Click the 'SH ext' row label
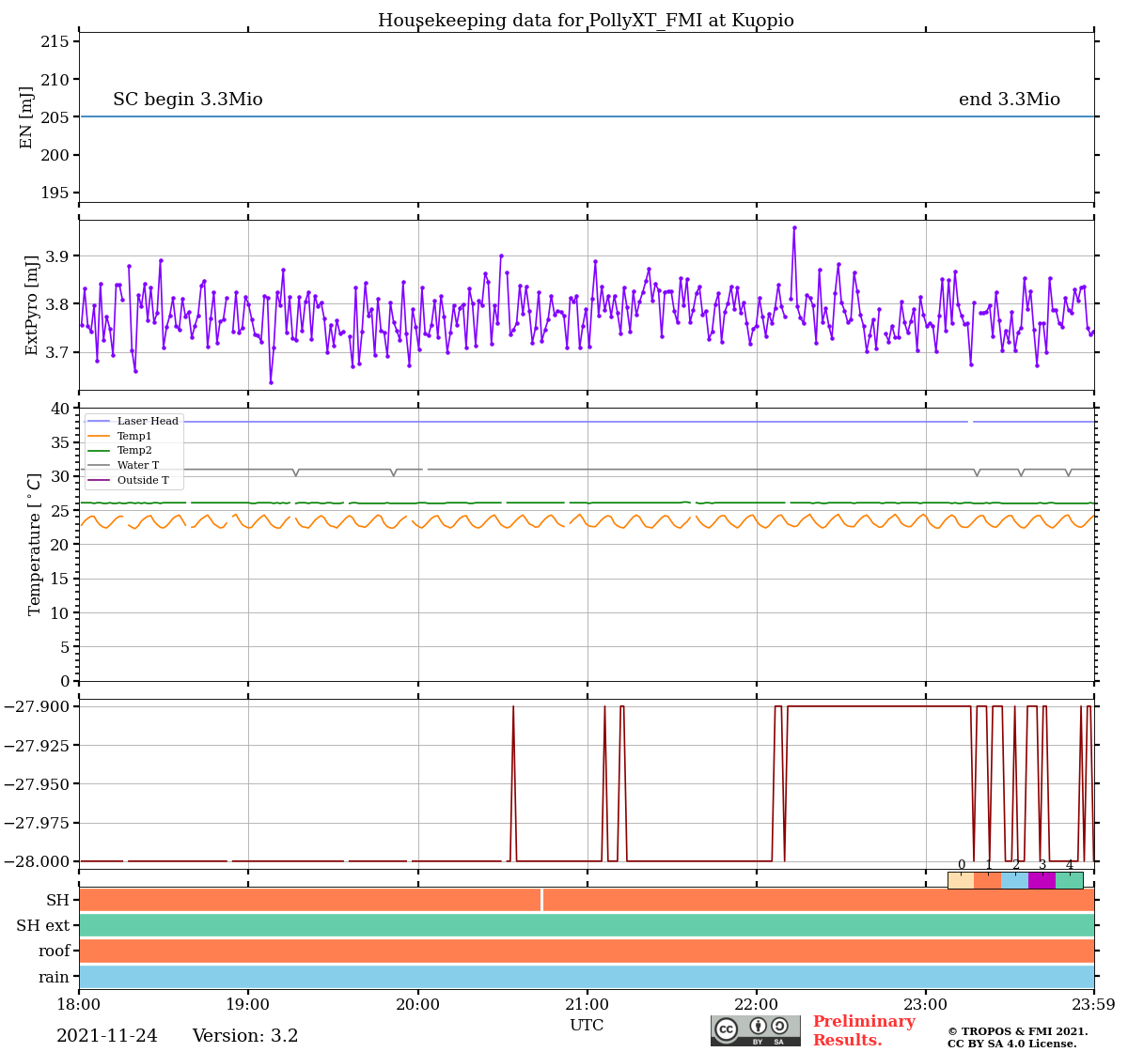 pyautogui.click(x=43, y=926)
